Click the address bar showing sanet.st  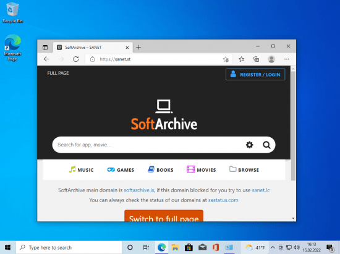pyautogui.click(x=159, y=59)
